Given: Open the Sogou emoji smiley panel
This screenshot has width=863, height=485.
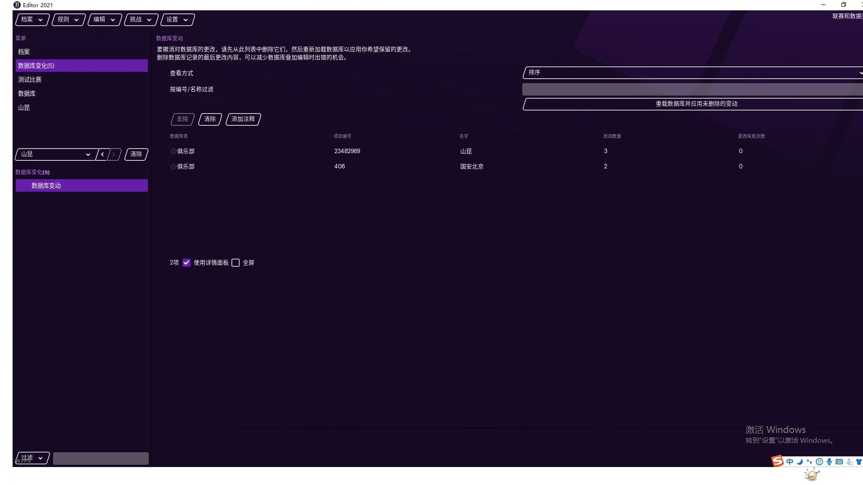Looking at the screenshot, I should pyautogui.click(x=819, y=462).
